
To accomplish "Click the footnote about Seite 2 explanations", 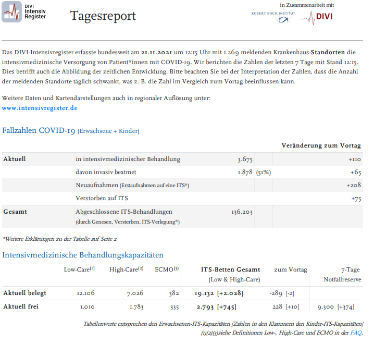I will [x=59, y=238].
